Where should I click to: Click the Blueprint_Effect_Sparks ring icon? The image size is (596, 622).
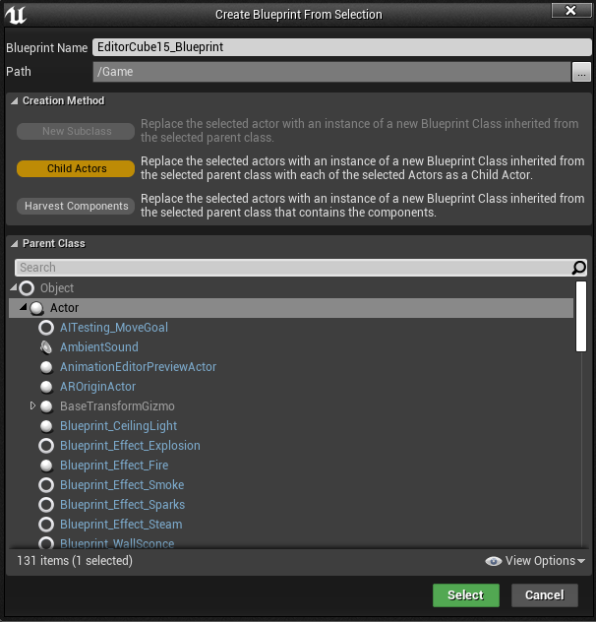[x=46, y=505]
